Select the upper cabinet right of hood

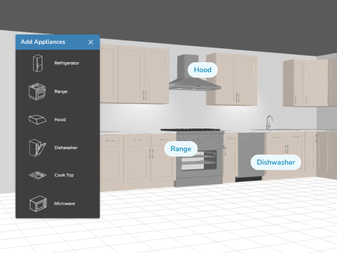[x=232, y=79]
